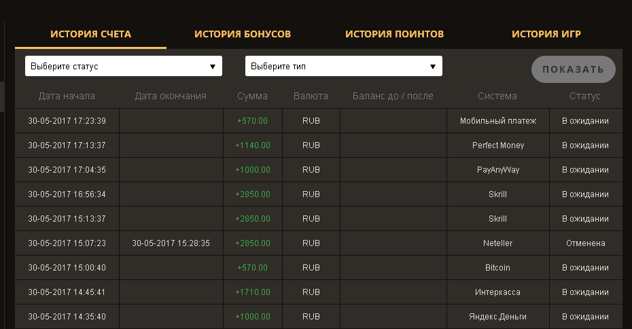632x329 pixels.
Task: Select the Мобильный платеж transaction row
Action: pos(498,121)
